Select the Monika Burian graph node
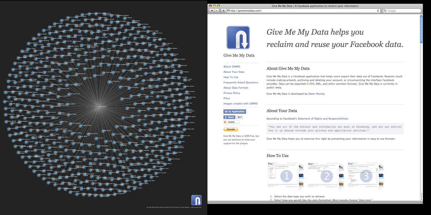The image size is (431, 215). 122,99
